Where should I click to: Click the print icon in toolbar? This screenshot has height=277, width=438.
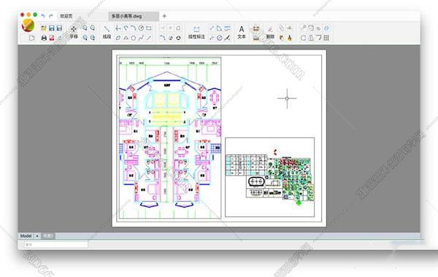click(44, 38)
